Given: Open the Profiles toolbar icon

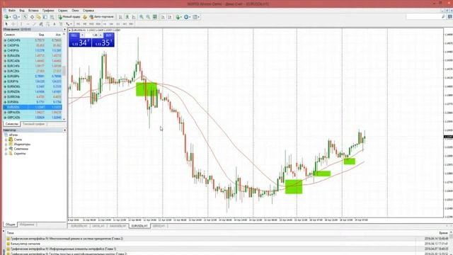Looking at the screenshot, I should 16,17.
